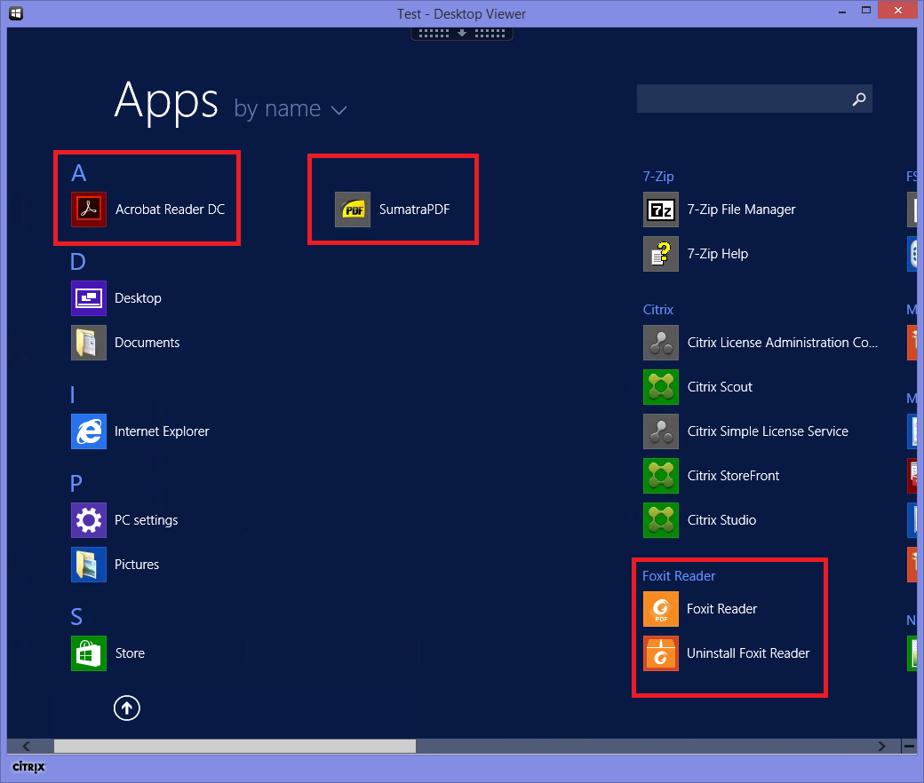Click the 'Citrix' group heading
Screen dimensions: 924x783
tap(658, 310)
